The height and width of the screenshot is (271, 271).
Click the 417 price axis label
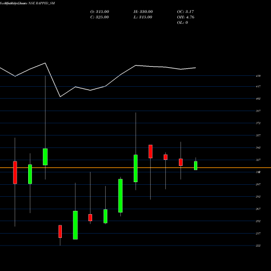(258, 86)
